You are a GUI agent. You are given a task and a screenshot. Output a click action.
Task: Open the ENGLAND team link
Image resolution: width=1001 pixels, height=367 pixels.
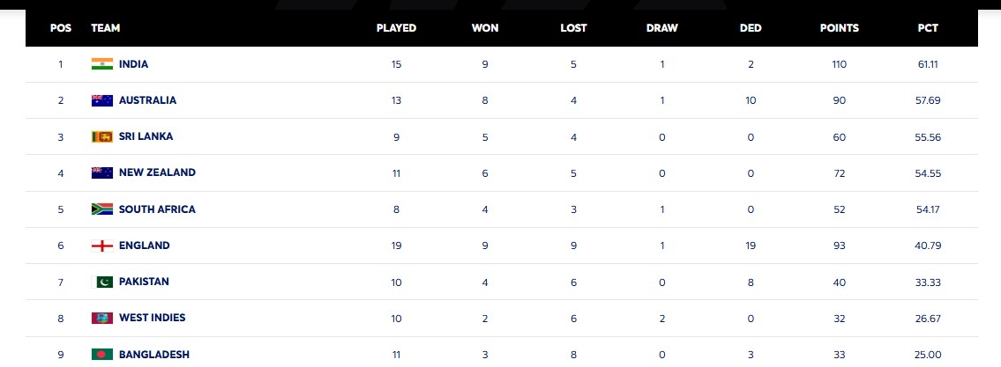pos(144,246)
